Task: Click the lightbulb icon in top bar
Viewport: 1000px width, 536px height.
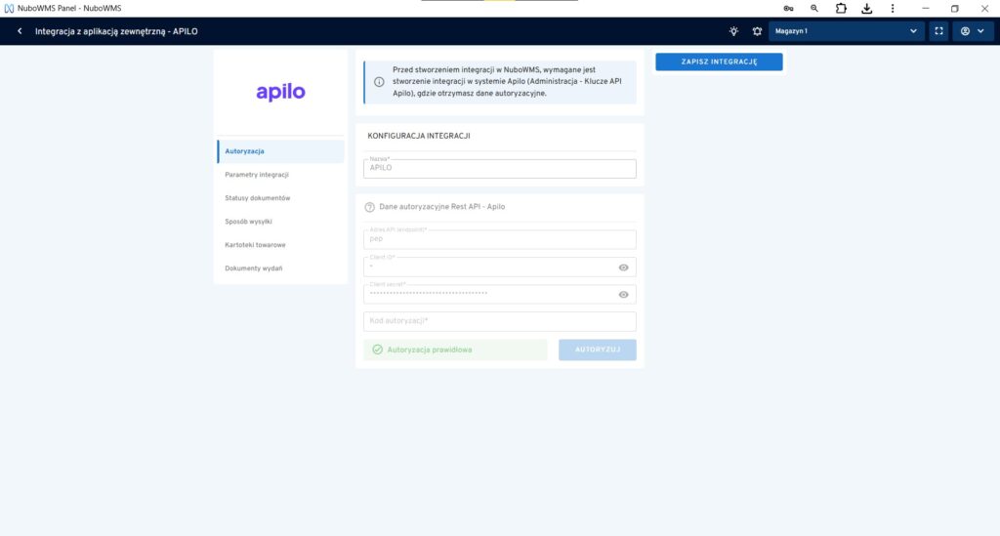Action: (x=733, y=31)
